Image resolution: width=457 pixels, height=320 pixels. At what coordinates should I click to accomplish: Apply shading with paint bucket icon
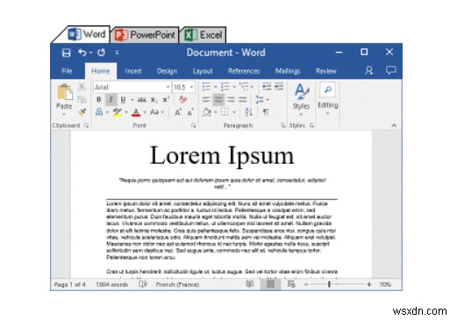[x=207, y=112]
